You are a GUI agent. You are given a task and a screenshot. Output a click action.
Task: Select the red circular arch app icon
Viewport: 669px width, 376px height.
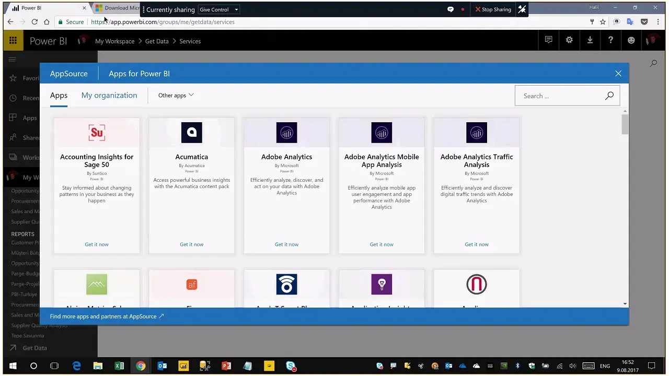(477, 285)
